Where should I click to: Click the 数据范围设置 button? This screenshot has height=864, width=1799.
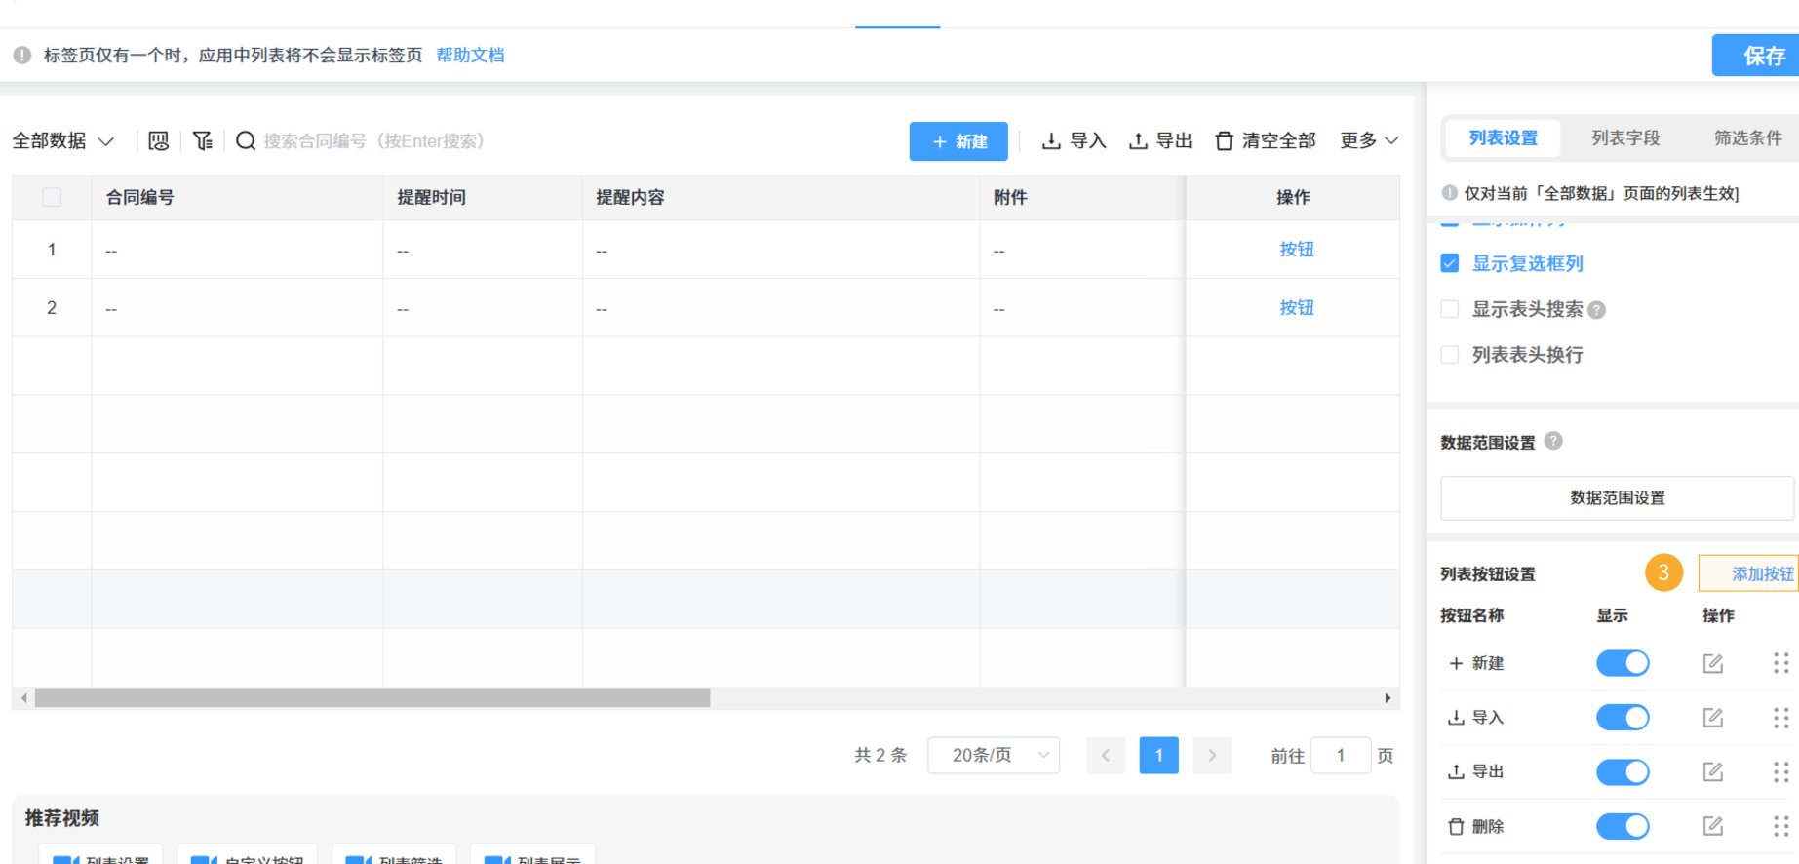[x=1617, y=498]
